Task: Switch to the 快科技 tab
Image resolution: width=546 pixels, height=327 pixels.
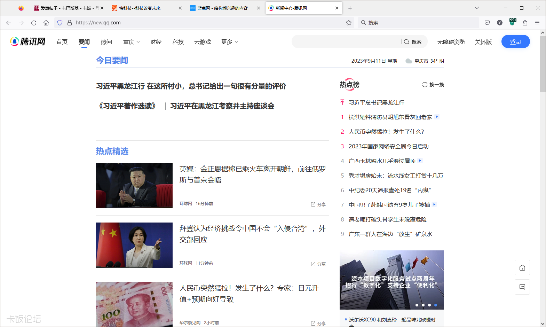Action: click(x=147, y=8)
